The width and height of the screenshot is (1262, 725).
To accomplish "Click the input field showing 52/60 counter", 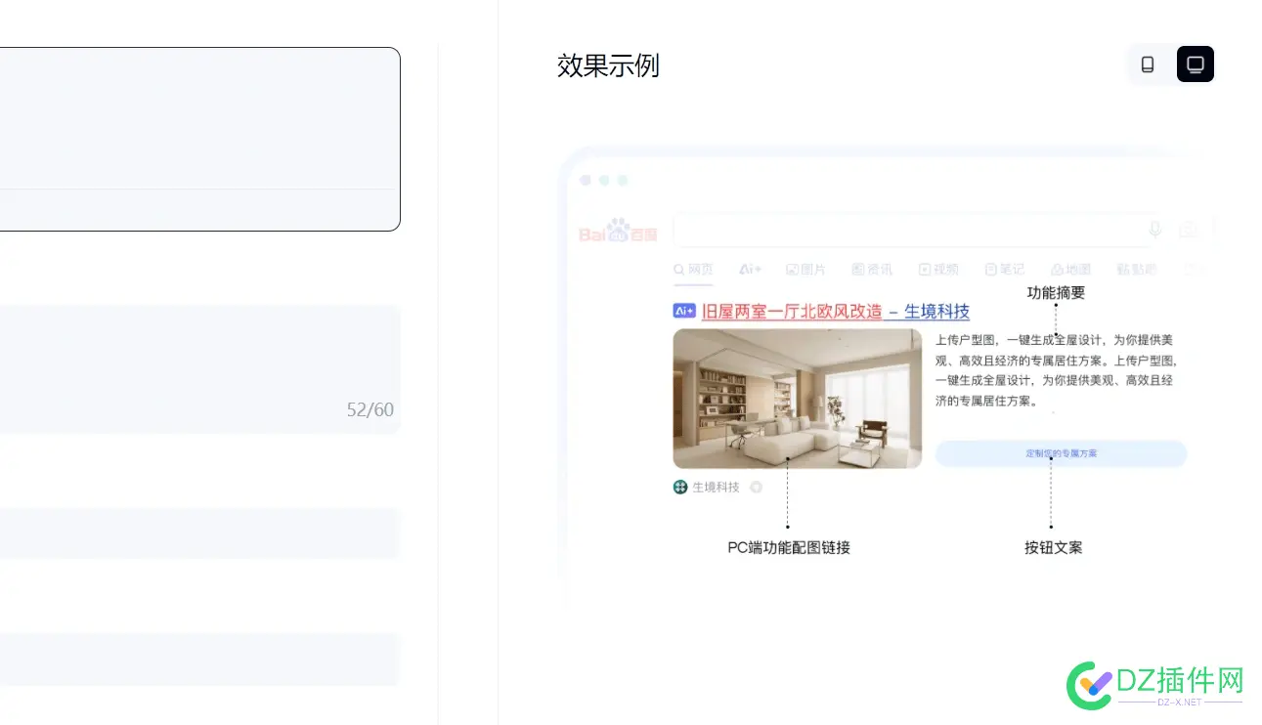I will coord(196,368).
